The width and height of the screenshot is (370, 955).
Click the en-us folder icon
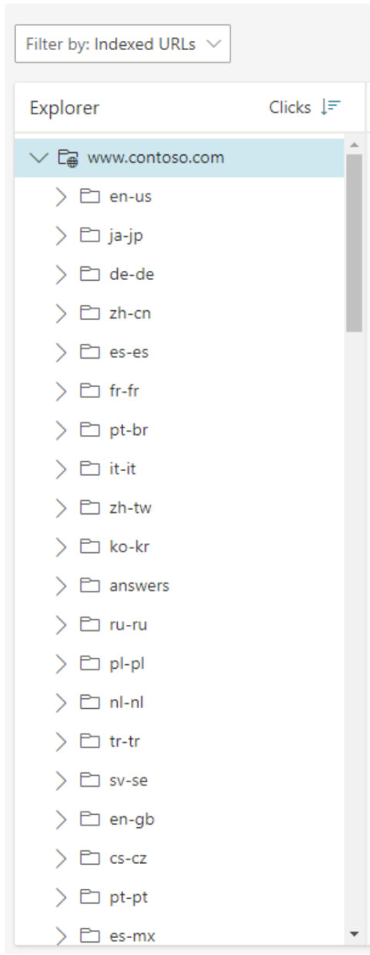[91, 197]
